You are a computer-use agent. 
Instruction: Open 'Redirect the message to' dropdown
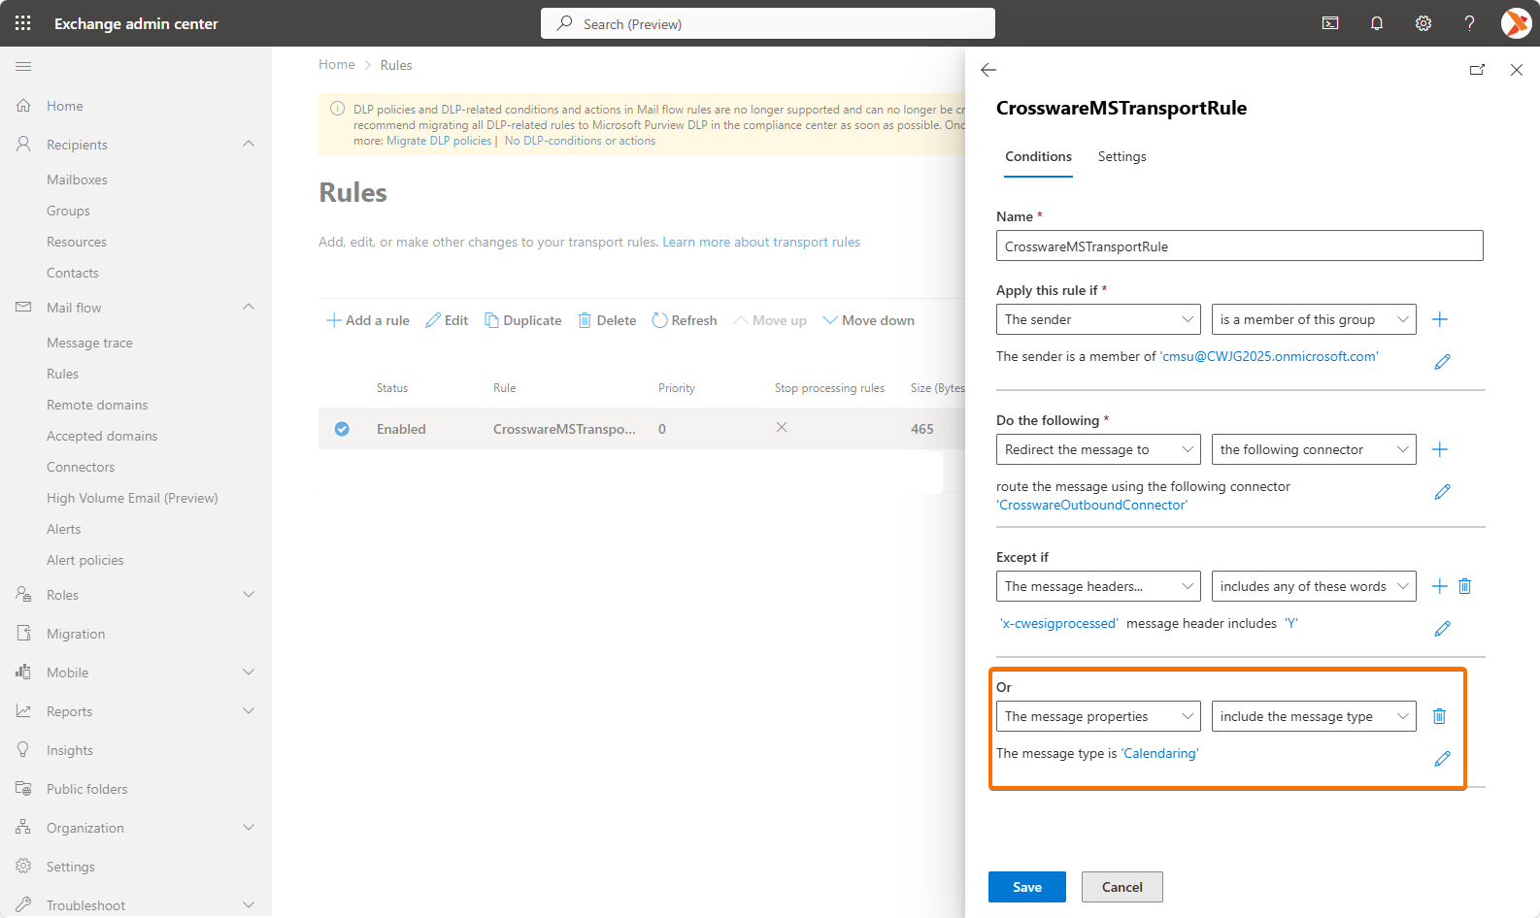[1097, 449]
